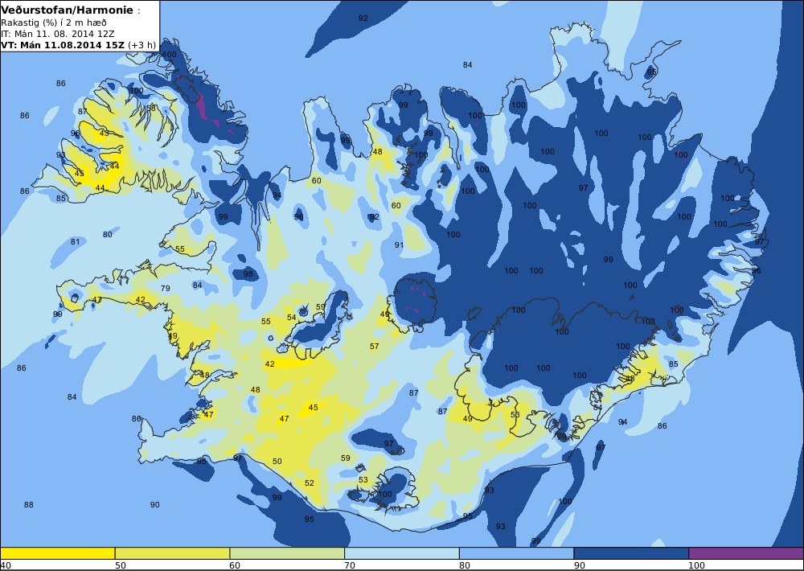
Task: Pick the purple above-100 legend segment
Action: click(x=746, y=553)
